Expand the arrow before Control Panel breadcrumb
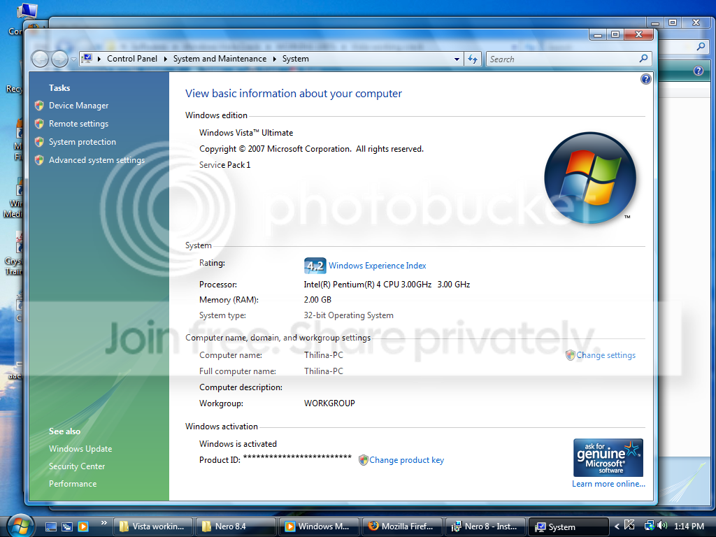Screen dimensions: 716x537 [99, 59]
